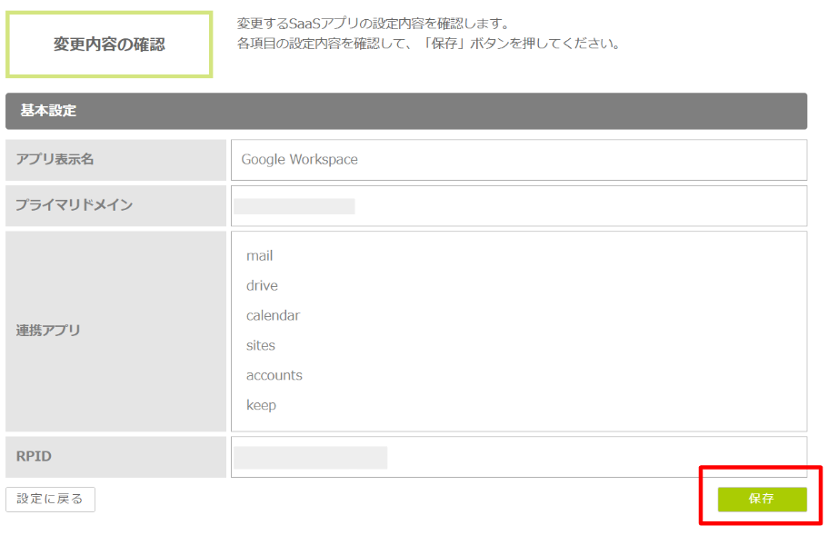The width and height of the screenshot is (838, 535).
Task: Click the RPID value field
Action: 518,457
